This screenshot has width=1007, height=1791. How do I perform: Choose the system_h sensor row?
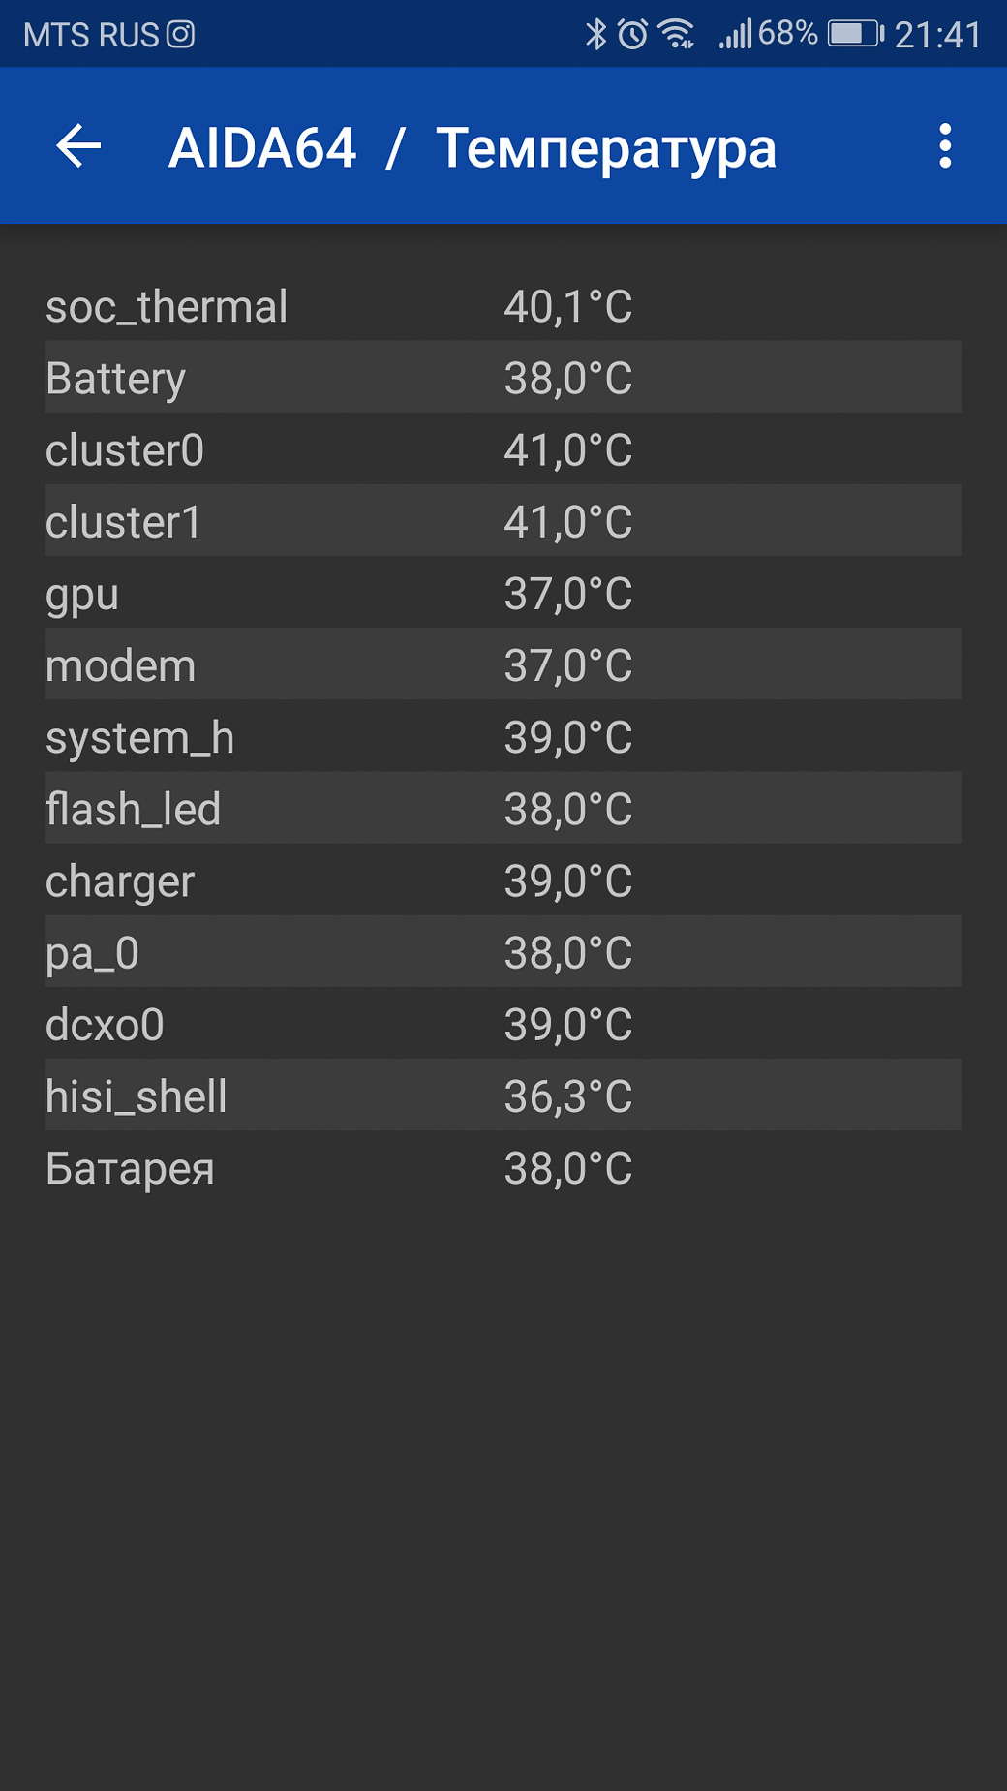pos(503,736)
